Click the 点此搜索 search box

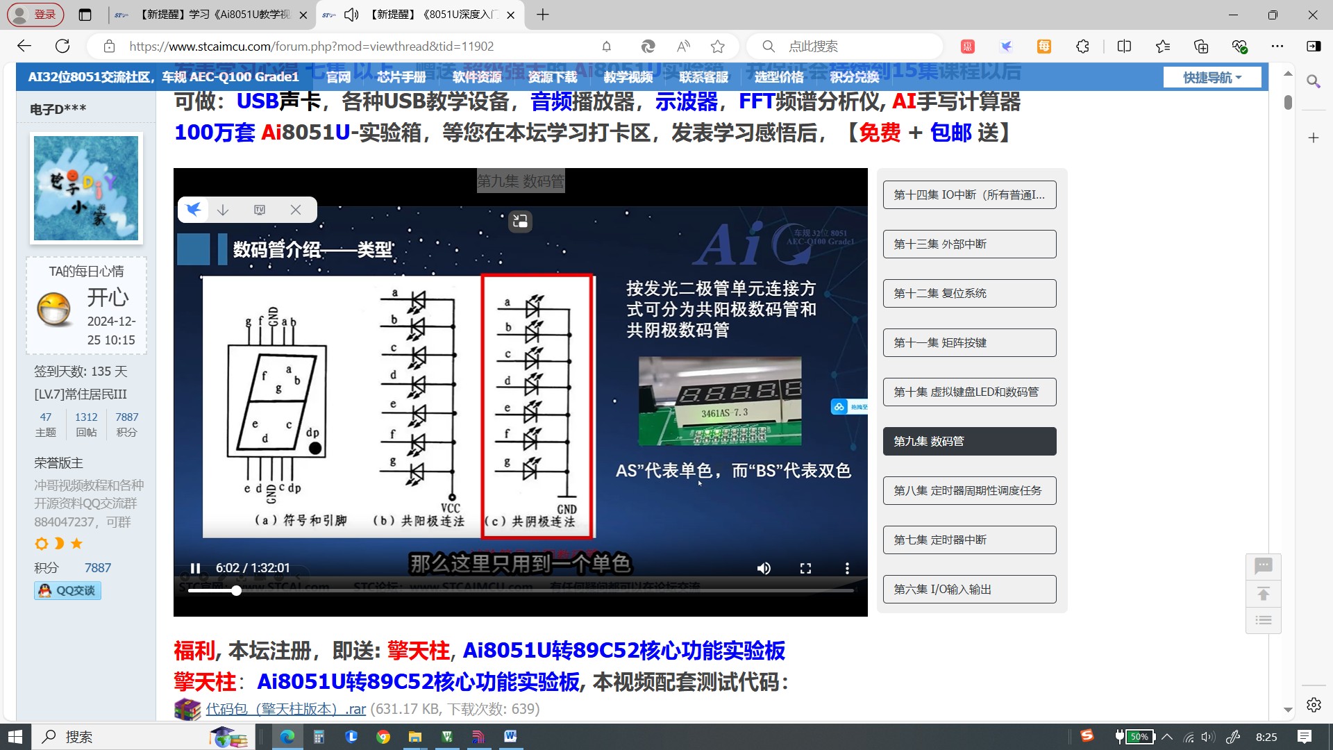844,47
